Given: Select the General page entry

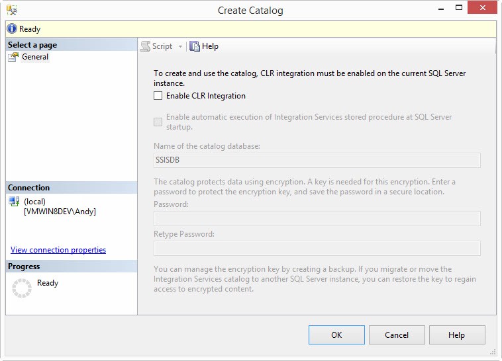Looking at the screenshot, I should 34,57.
